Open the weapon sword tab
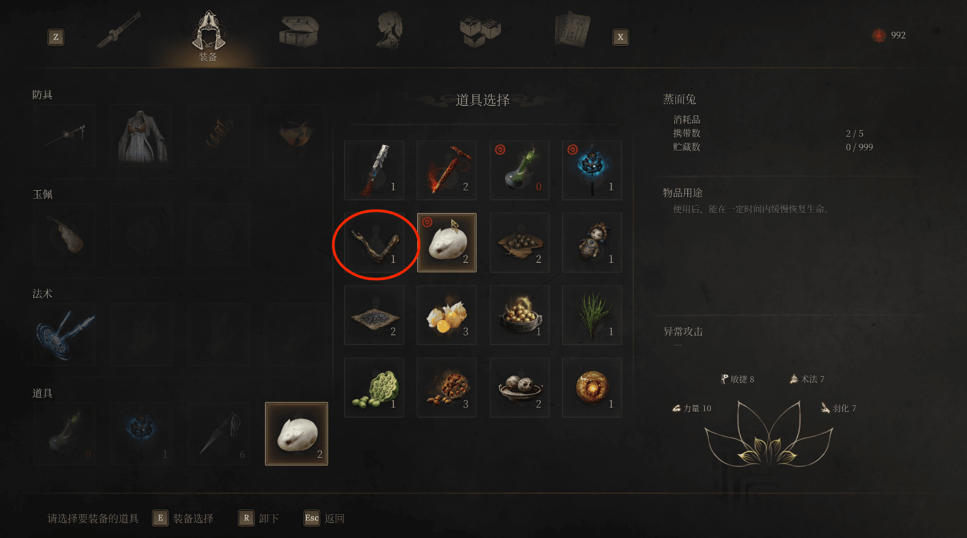967x538 pixels. 119,30
